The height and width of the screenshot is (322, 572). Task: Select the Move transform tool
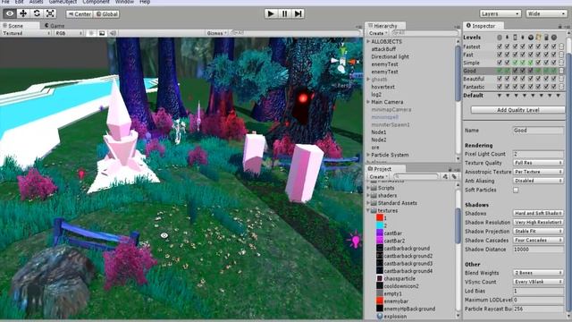point(23,14)
